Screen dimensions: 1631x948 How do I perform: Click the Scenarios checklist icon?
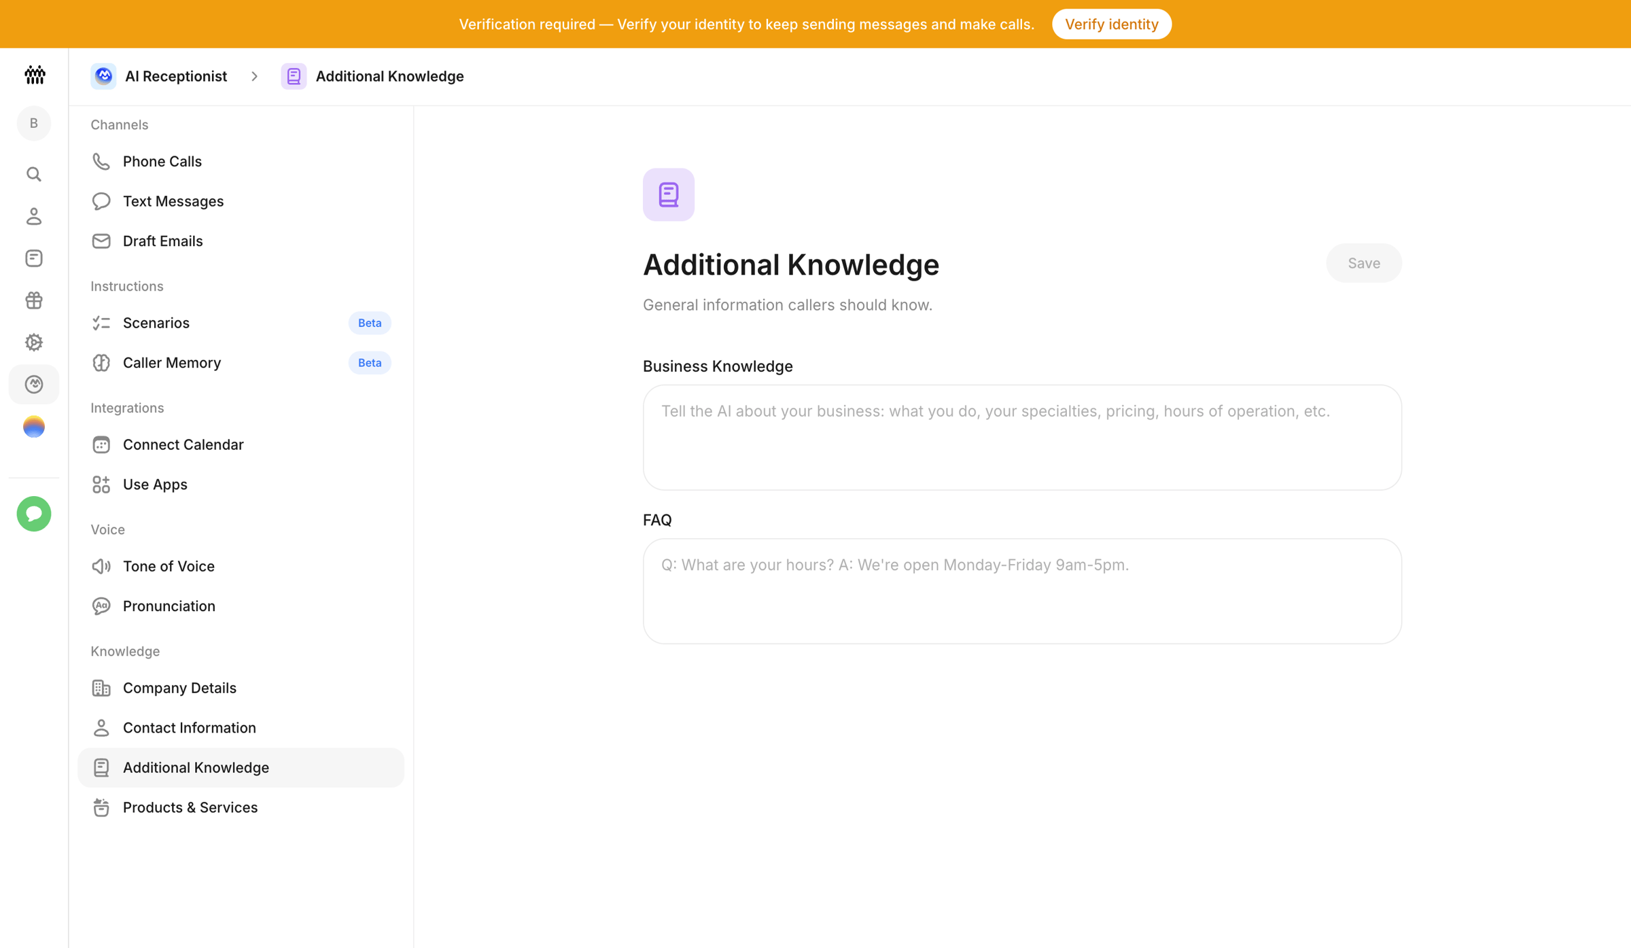[101, 323]
